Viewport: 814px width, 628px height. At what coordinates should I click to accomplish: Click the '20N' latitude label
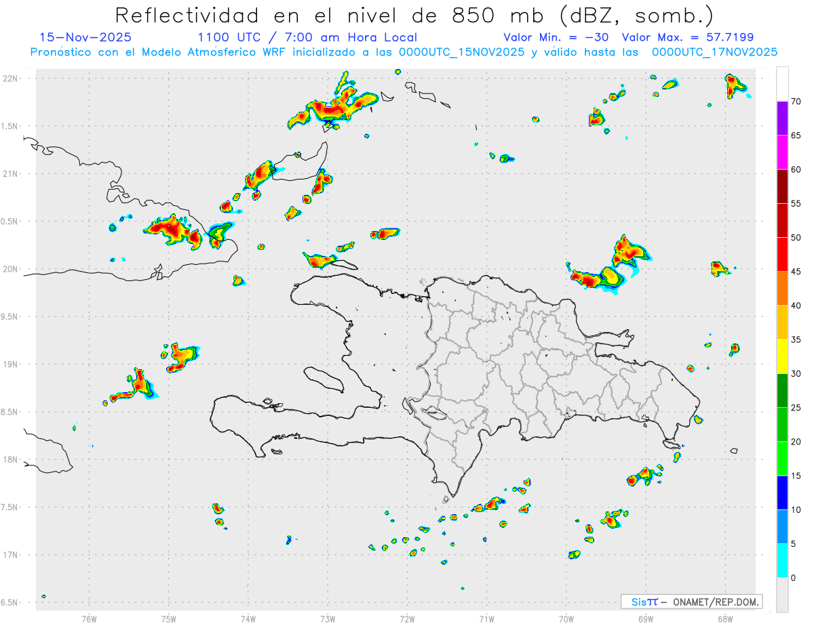click(x=11, y=269)
